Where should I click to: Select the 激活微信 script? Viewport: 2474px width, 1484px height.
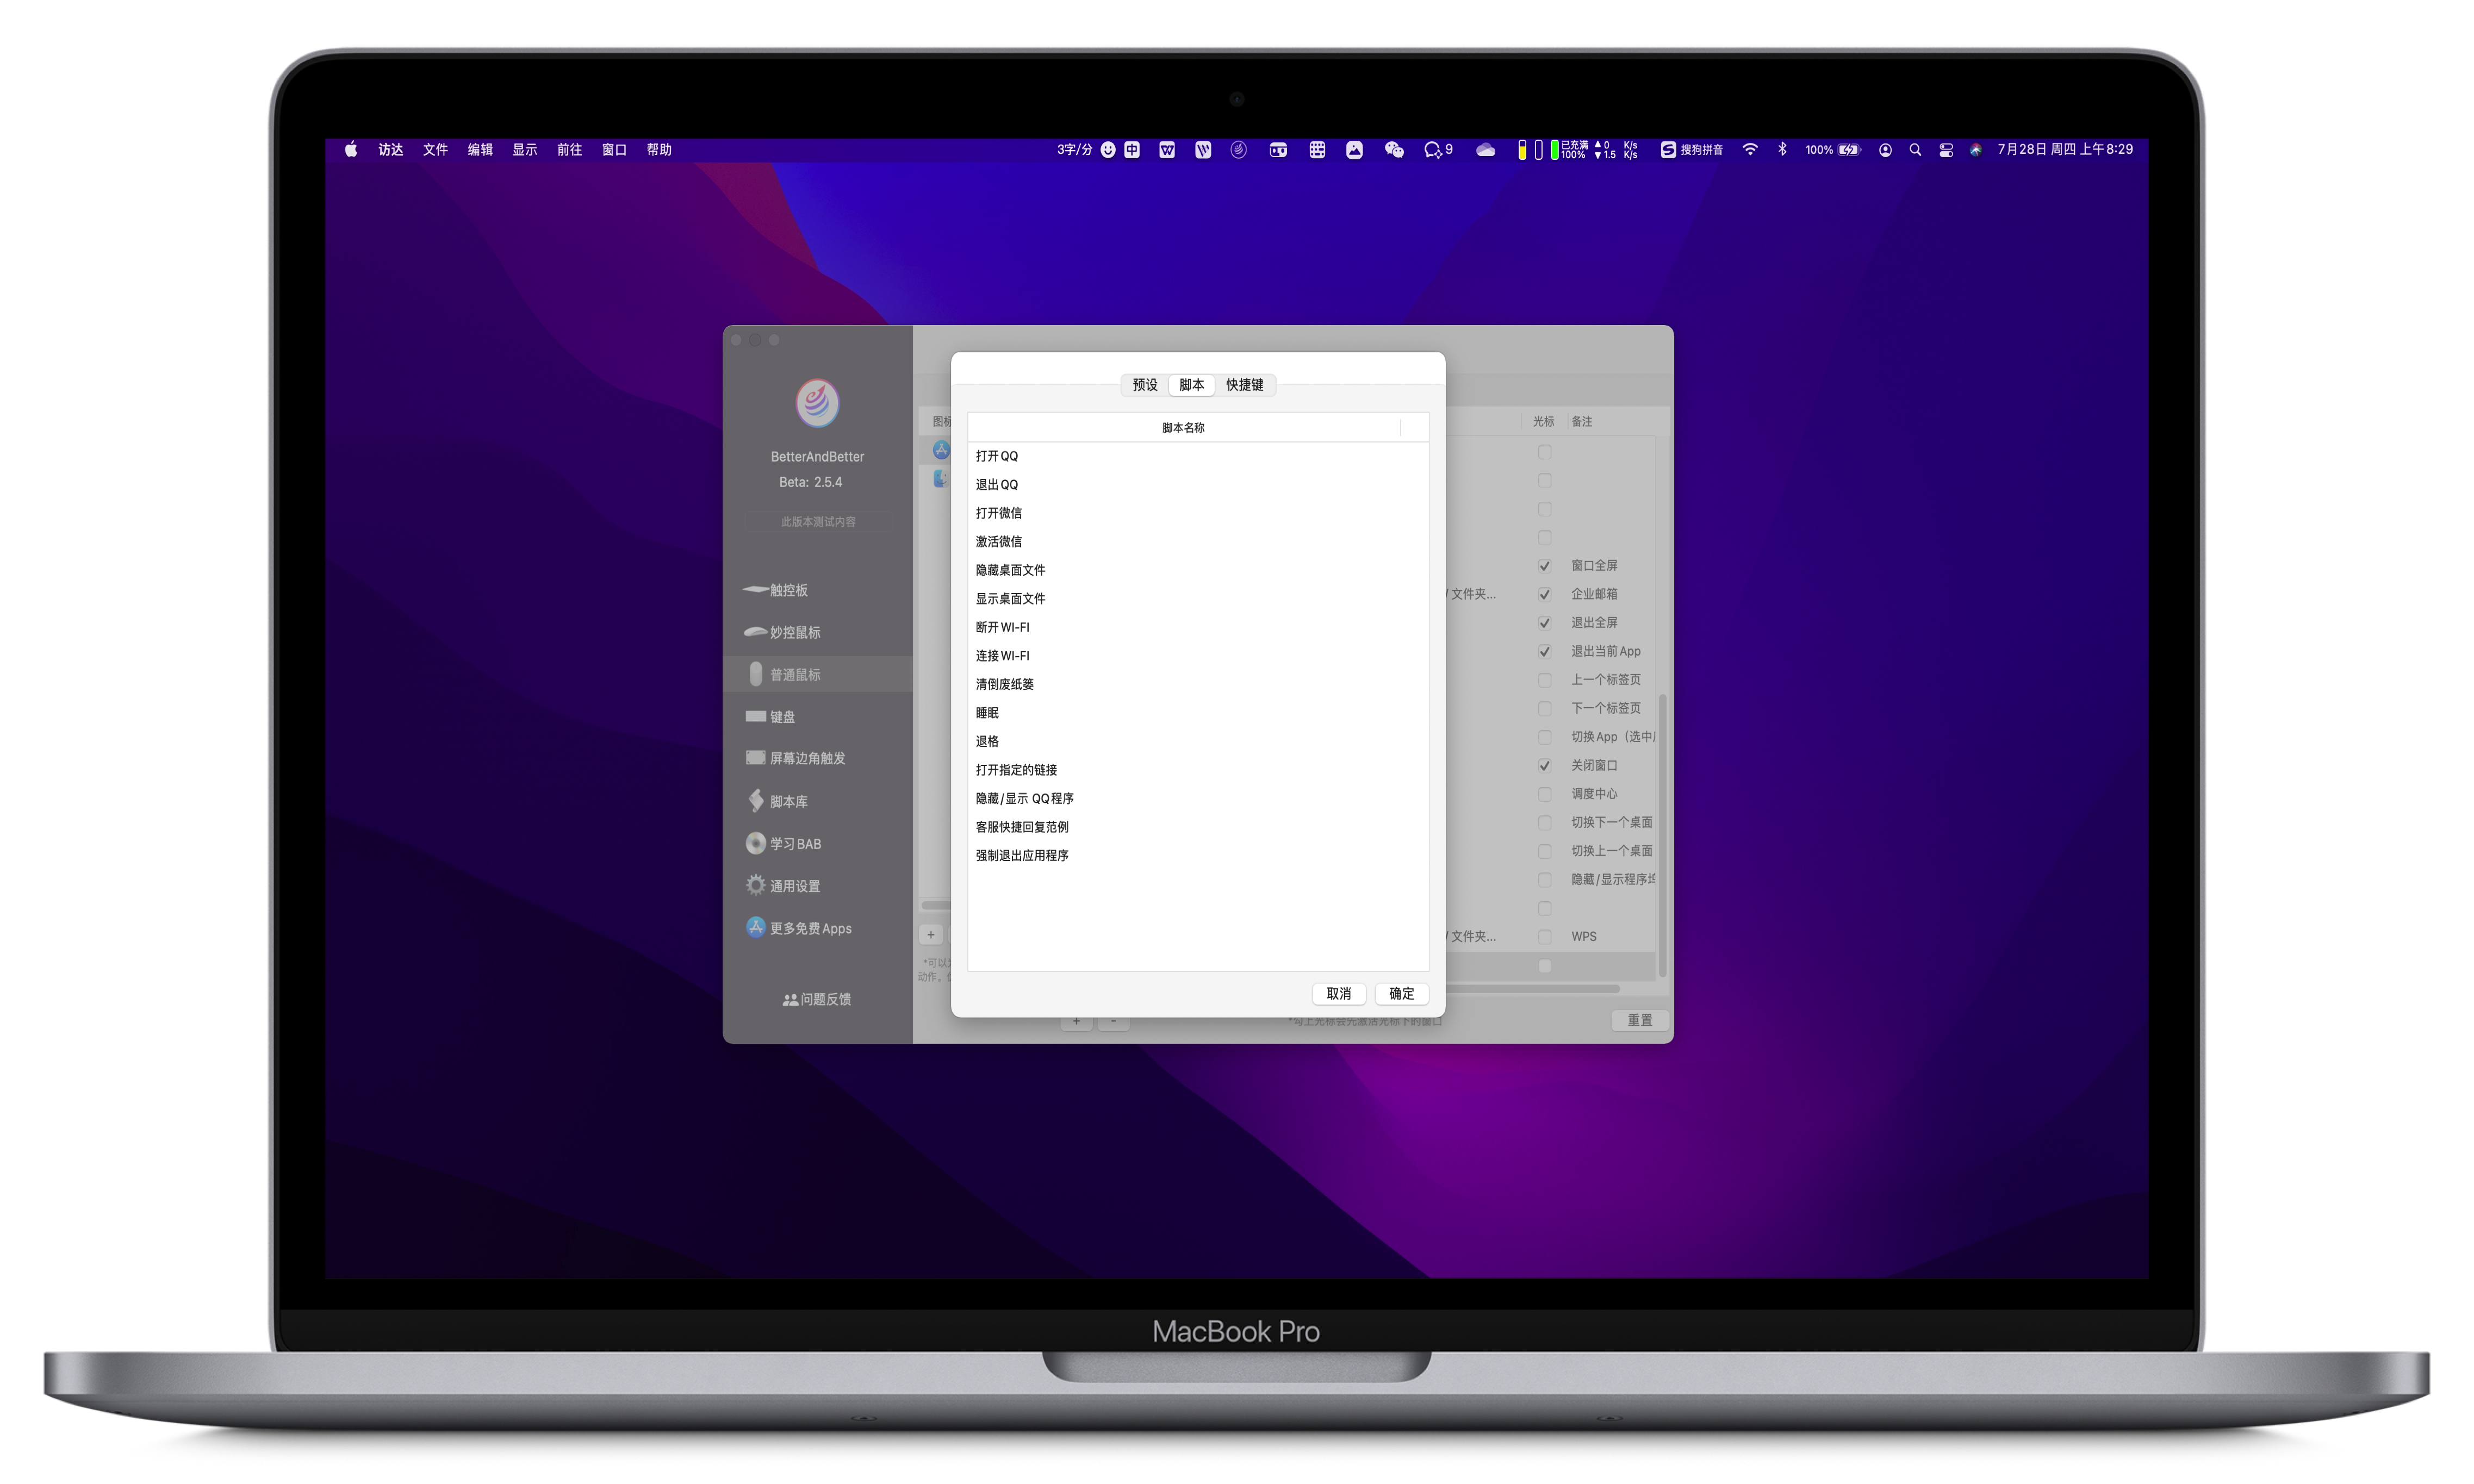click(1198, 542)
